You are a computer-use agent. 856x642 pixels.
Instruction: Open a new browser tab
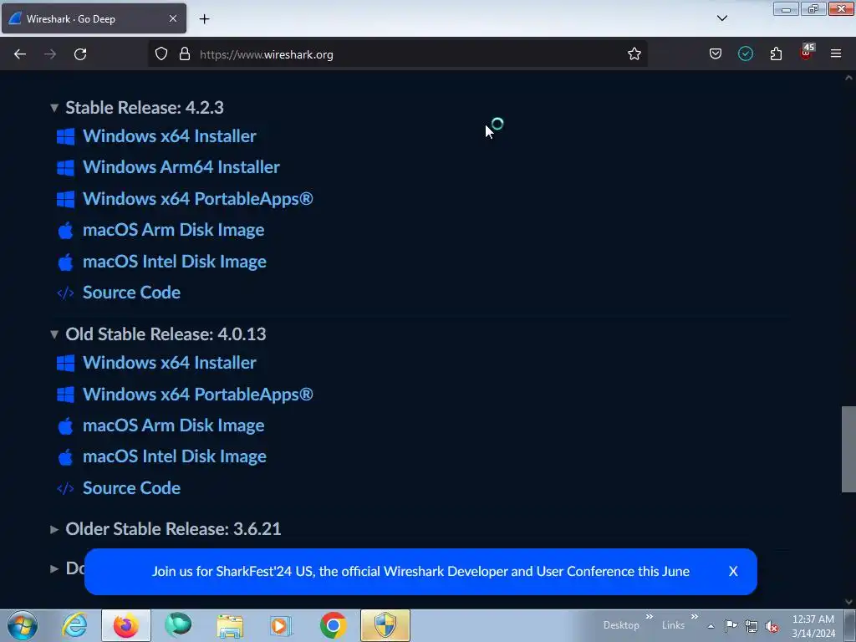[x=204, y=19]
